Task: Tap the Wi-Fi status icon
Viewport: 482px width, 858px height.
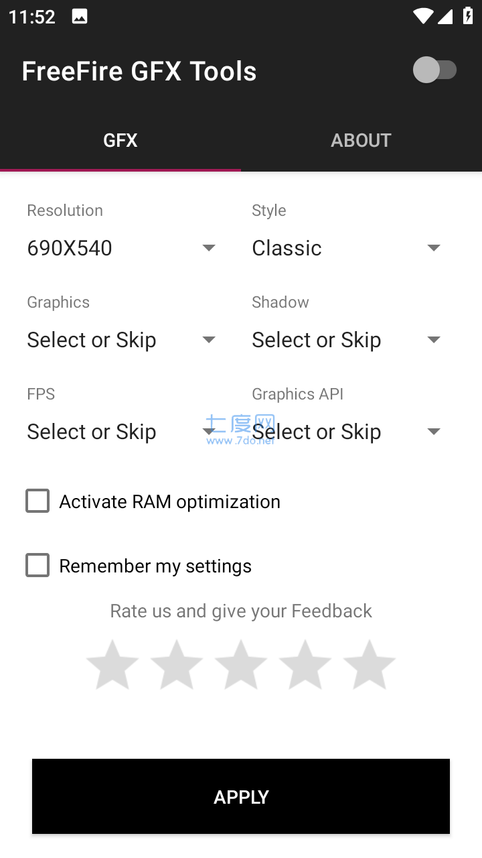Action: point(422,17)
